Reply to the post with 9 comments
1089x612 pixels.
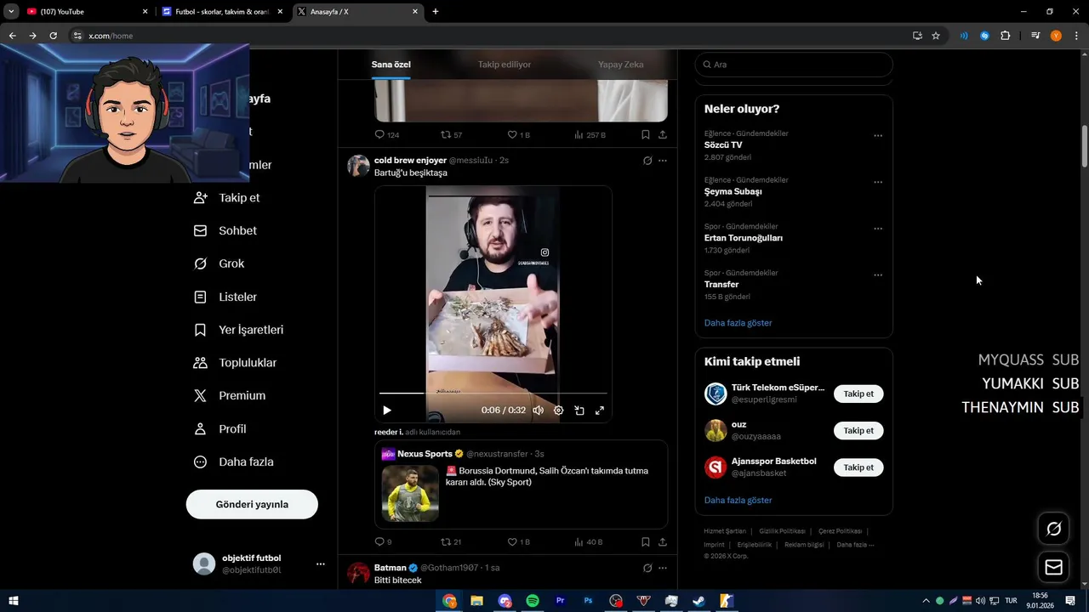click(384, 542)
